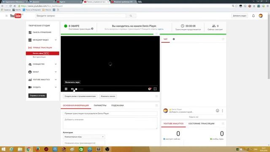Go to YouTube home via logo
The image size is (270, 152).
point(16,16)
